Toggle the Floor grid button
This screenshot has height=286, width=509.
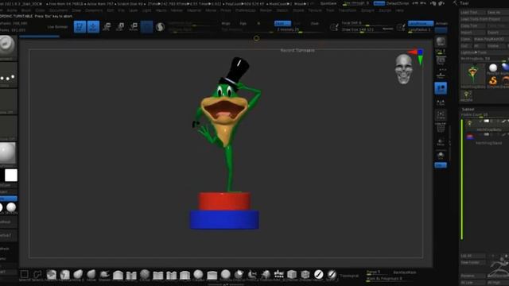(x=441, y=75)
